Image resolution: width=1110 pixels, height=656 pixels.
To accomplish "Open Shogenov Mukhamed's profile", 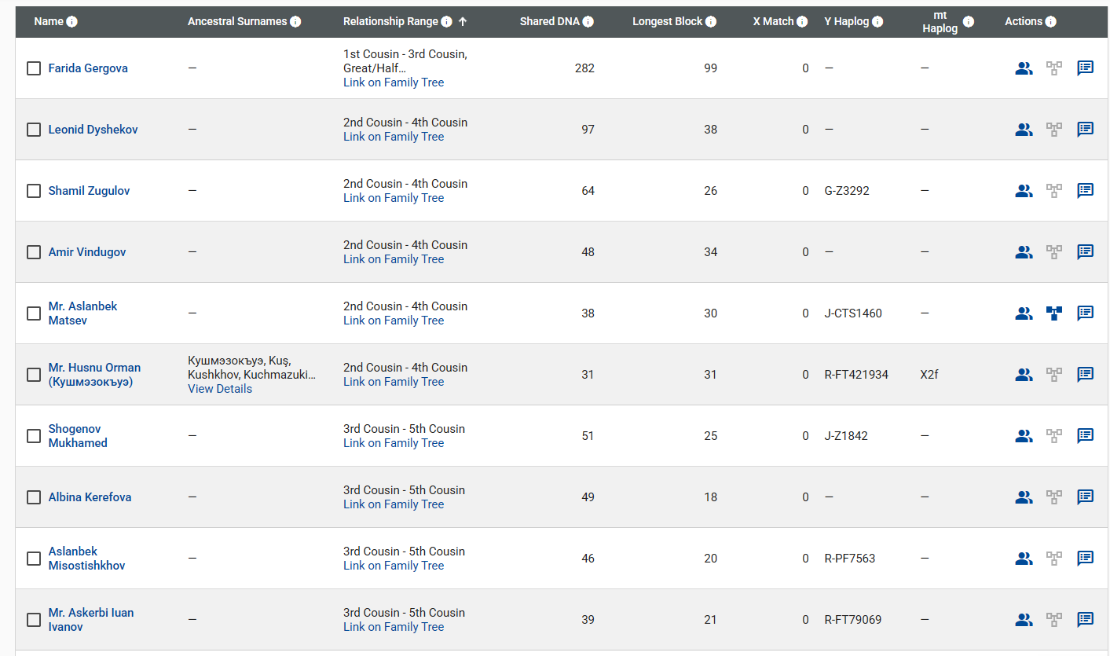I will tap(78, 436).
